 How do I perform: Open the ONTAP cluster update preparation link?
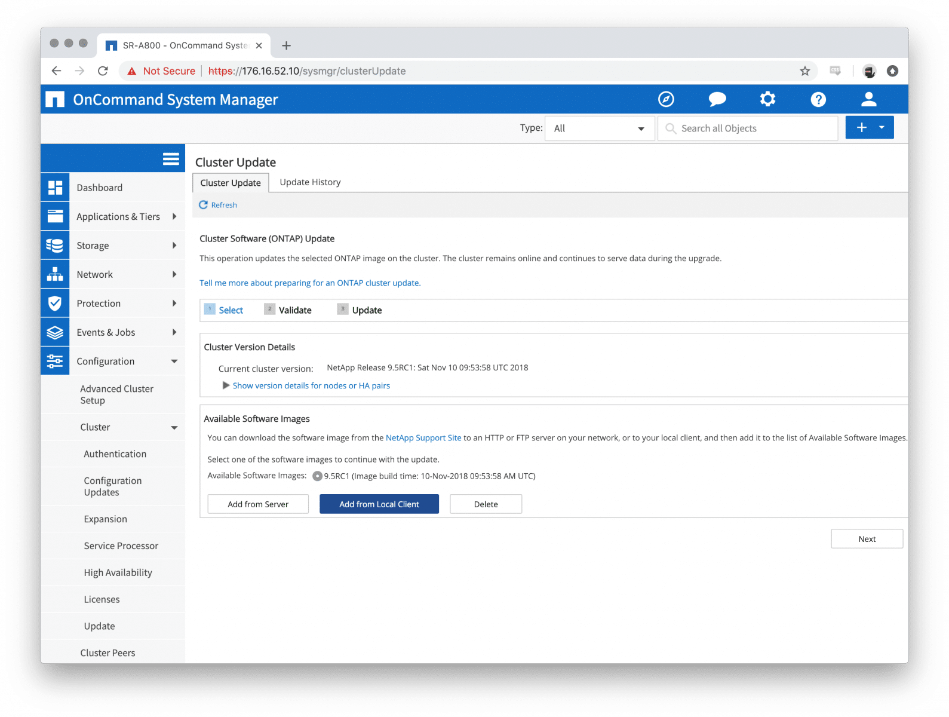click(x=310, y=283)
